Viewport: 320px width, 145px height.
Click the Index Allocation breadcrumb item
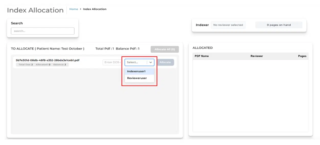tap(94, 9)
